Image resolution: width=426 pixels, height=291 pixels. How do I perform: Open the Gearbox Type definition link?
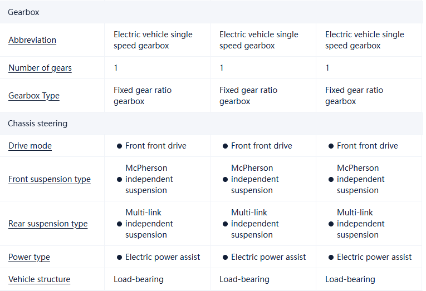pos(34,96)
